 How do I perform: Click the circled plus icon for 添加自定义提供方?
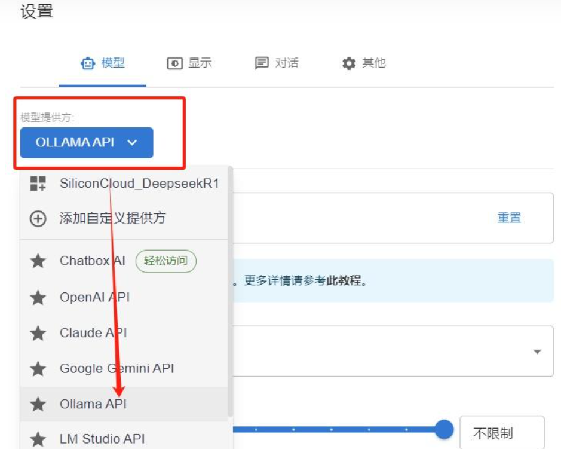(x=38, y=218)
